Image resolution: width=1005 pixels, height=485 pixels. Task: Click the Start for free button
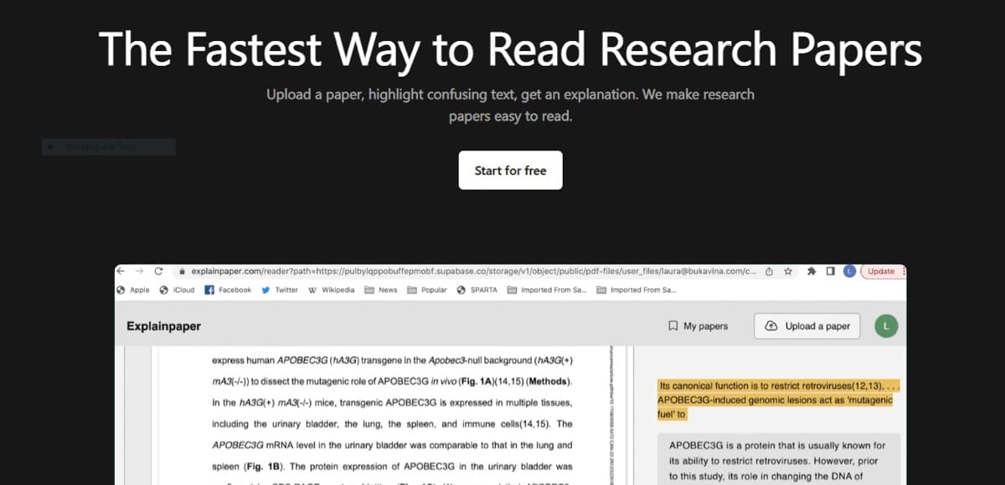[510, 171]
